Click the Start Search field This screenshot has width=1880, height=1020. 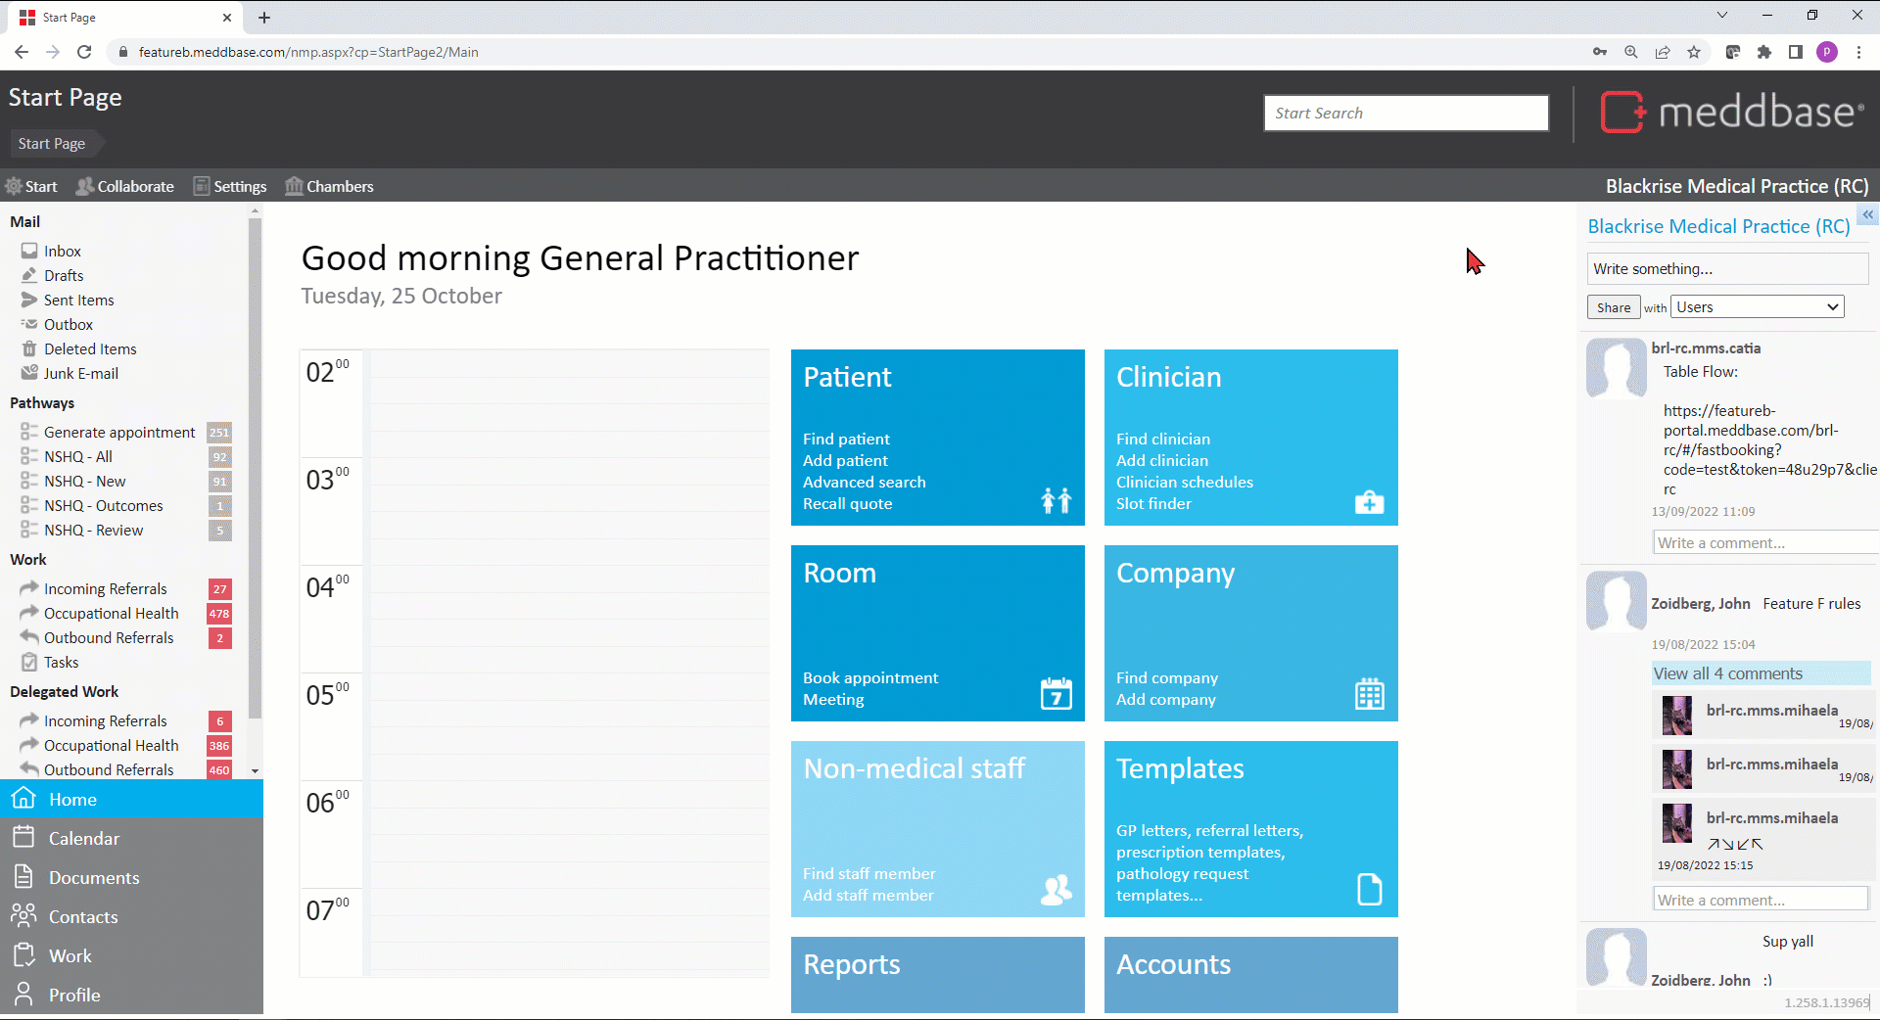click(x=1405, y=114)
